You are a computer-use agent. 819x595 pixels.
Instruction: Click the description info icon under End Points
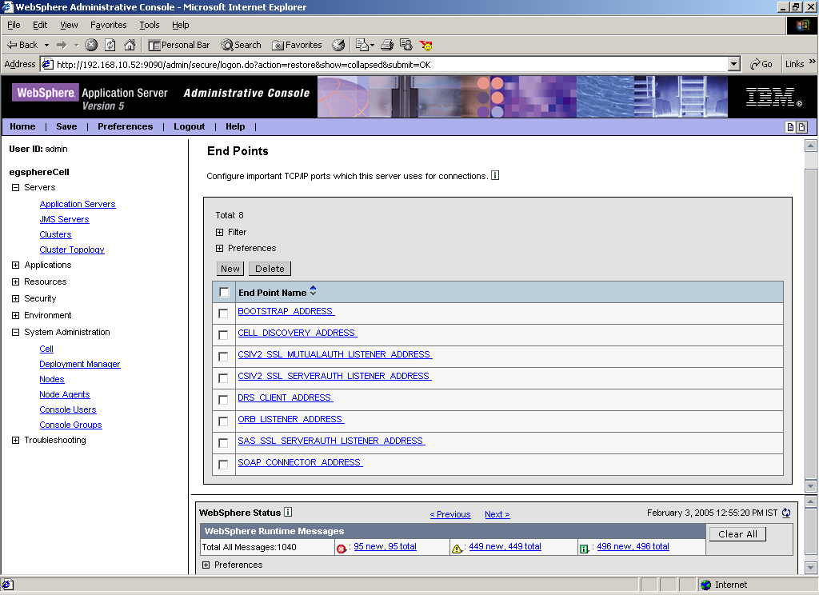tap(495, 175)
